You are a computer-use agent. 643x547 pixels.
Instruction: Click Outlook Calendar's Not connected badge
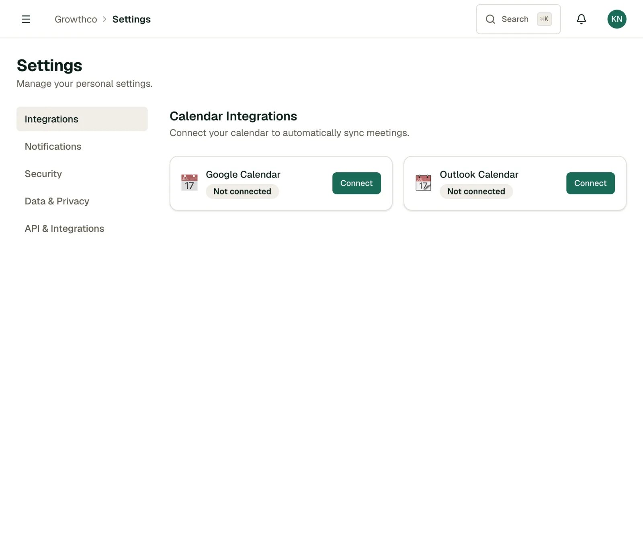click(x=476, y=191)
